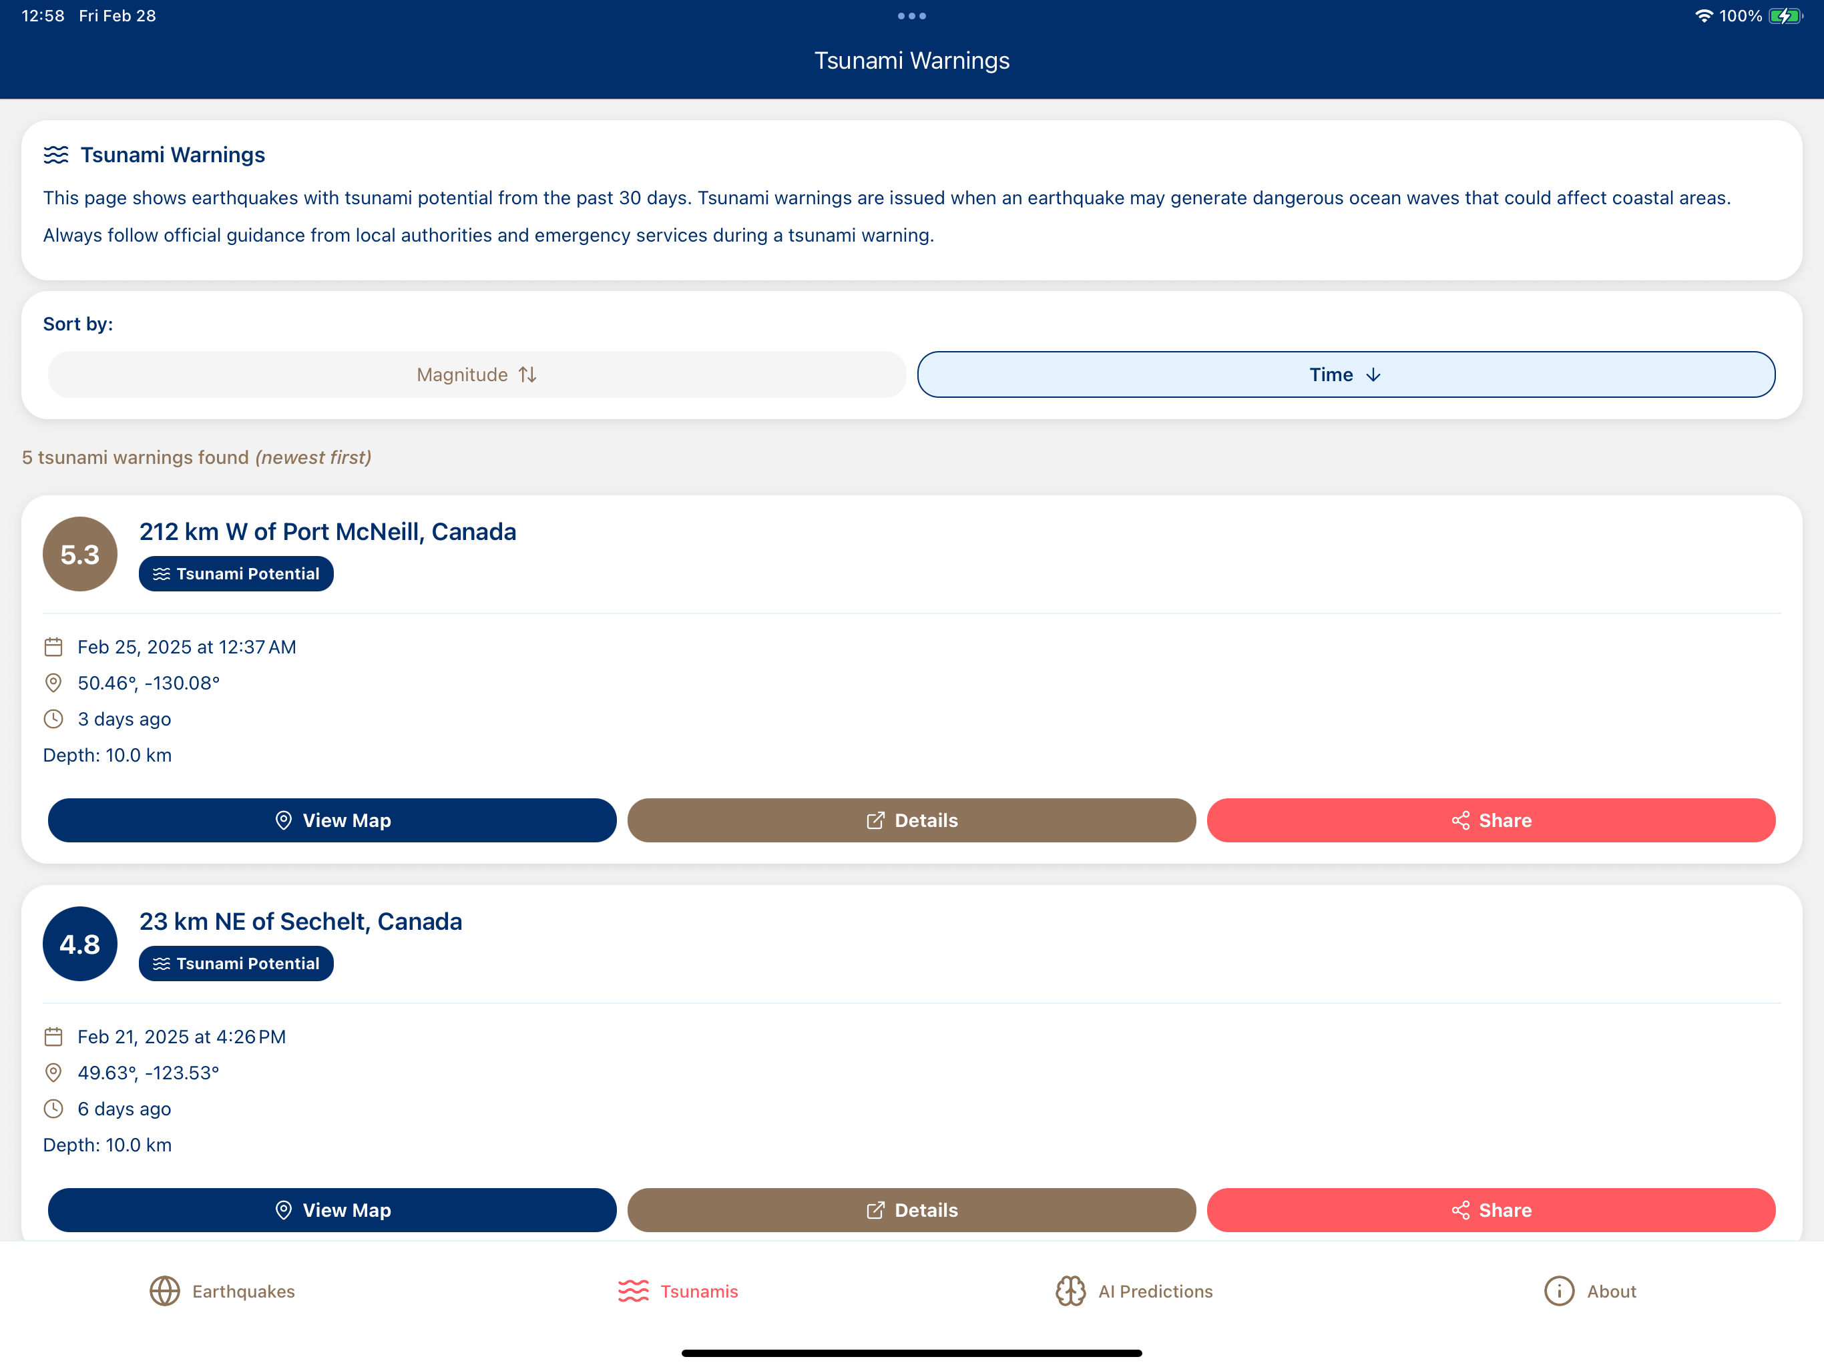Screen dimensions: 1824x1367
Task: Tap '5 tsunami warnings found' result count
Action: coord(136,458)
